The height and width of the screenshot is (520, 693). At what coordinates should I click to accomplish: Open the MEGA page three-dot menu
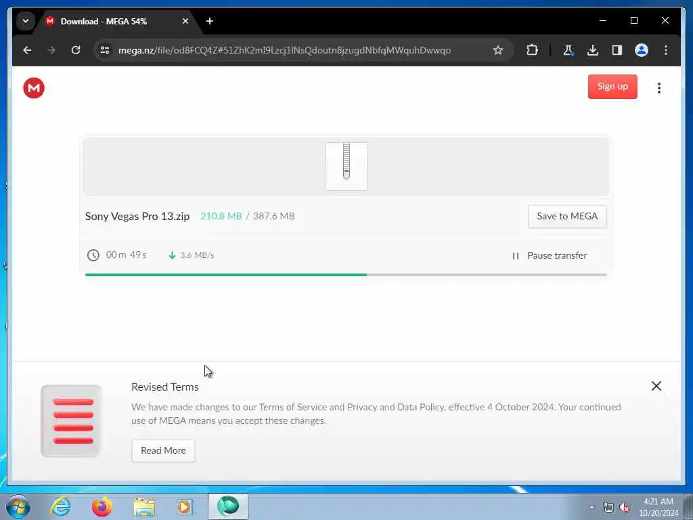click(658, 88)
